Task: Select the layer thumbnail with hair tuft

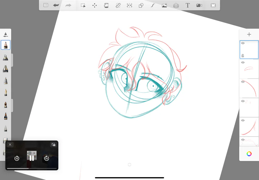Action: point(249,69)
